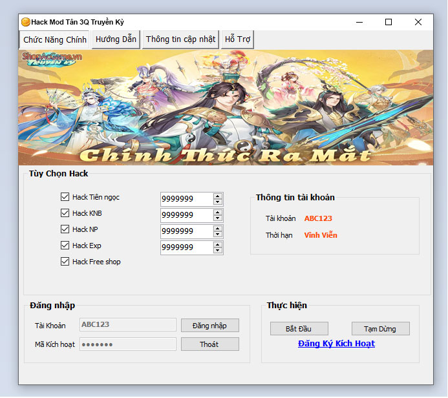
Task: Decrease the Hack Tiên ngọc value spinner
Action: [x=218, y=202]
